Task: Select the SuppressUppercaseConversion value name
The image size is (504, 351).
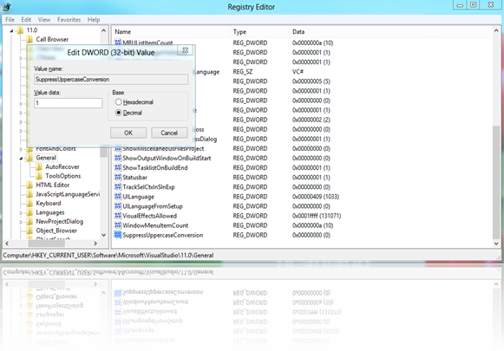Action: (x=162, y=235)
